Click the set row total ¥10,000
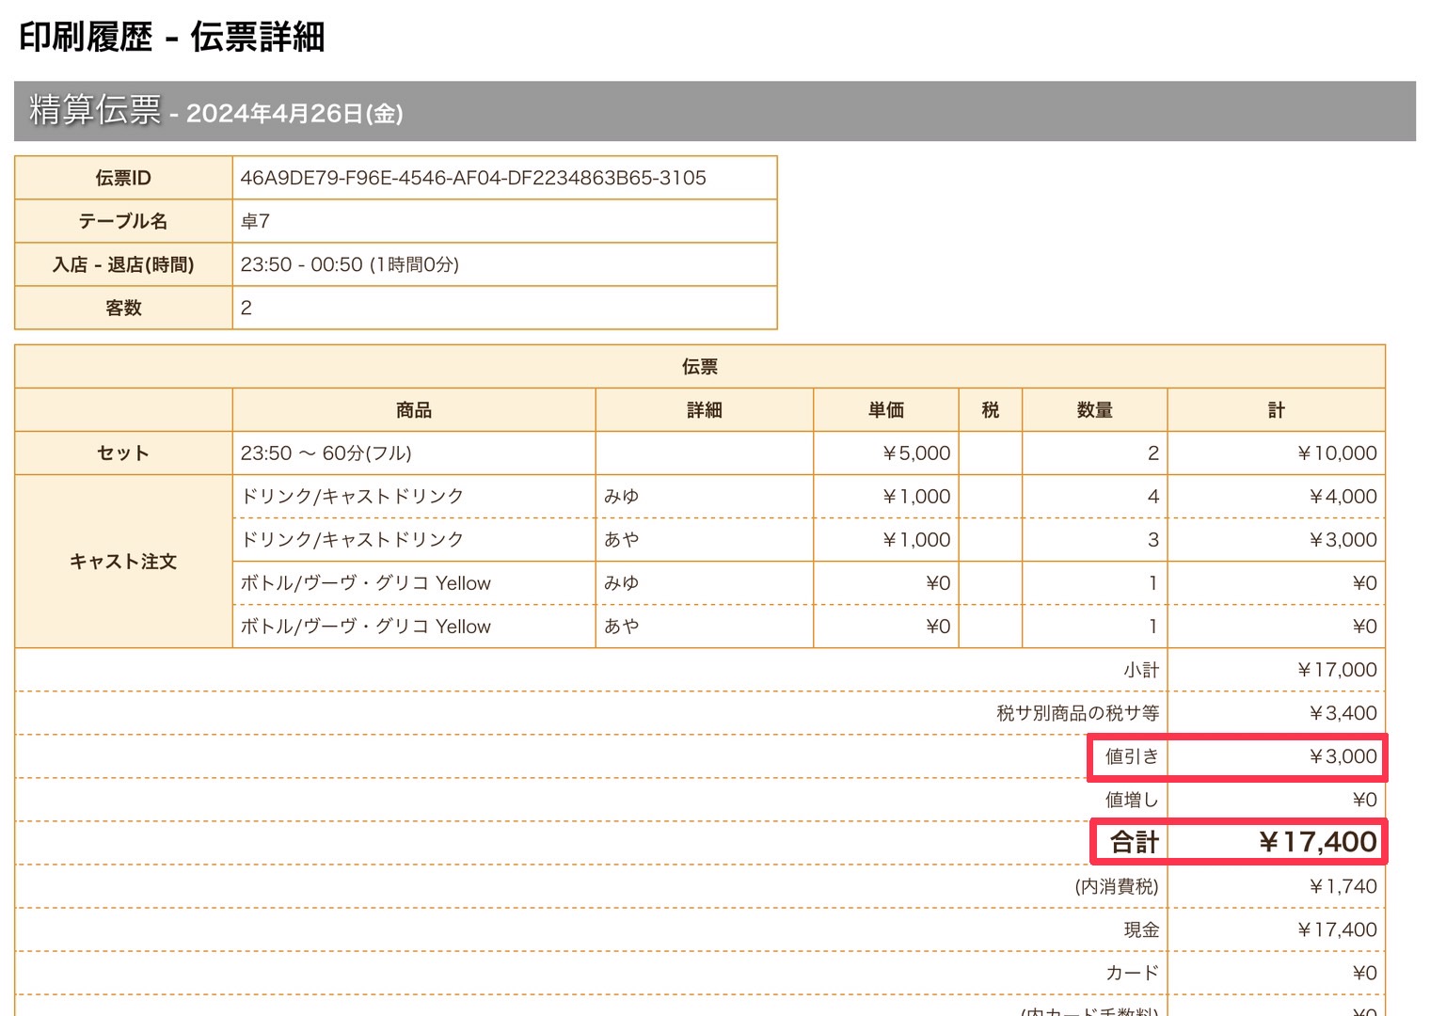 click(x=1336, y=452)
